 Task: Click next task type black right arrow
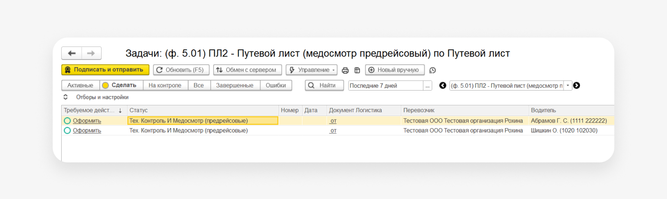577,85
